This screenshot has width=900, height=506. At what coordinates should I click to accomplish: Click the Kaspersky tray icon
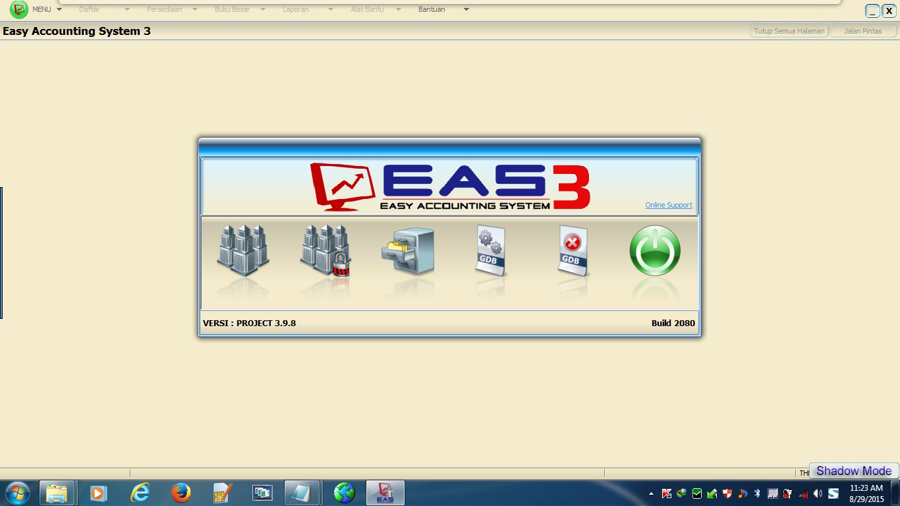[x=667, y=493]
